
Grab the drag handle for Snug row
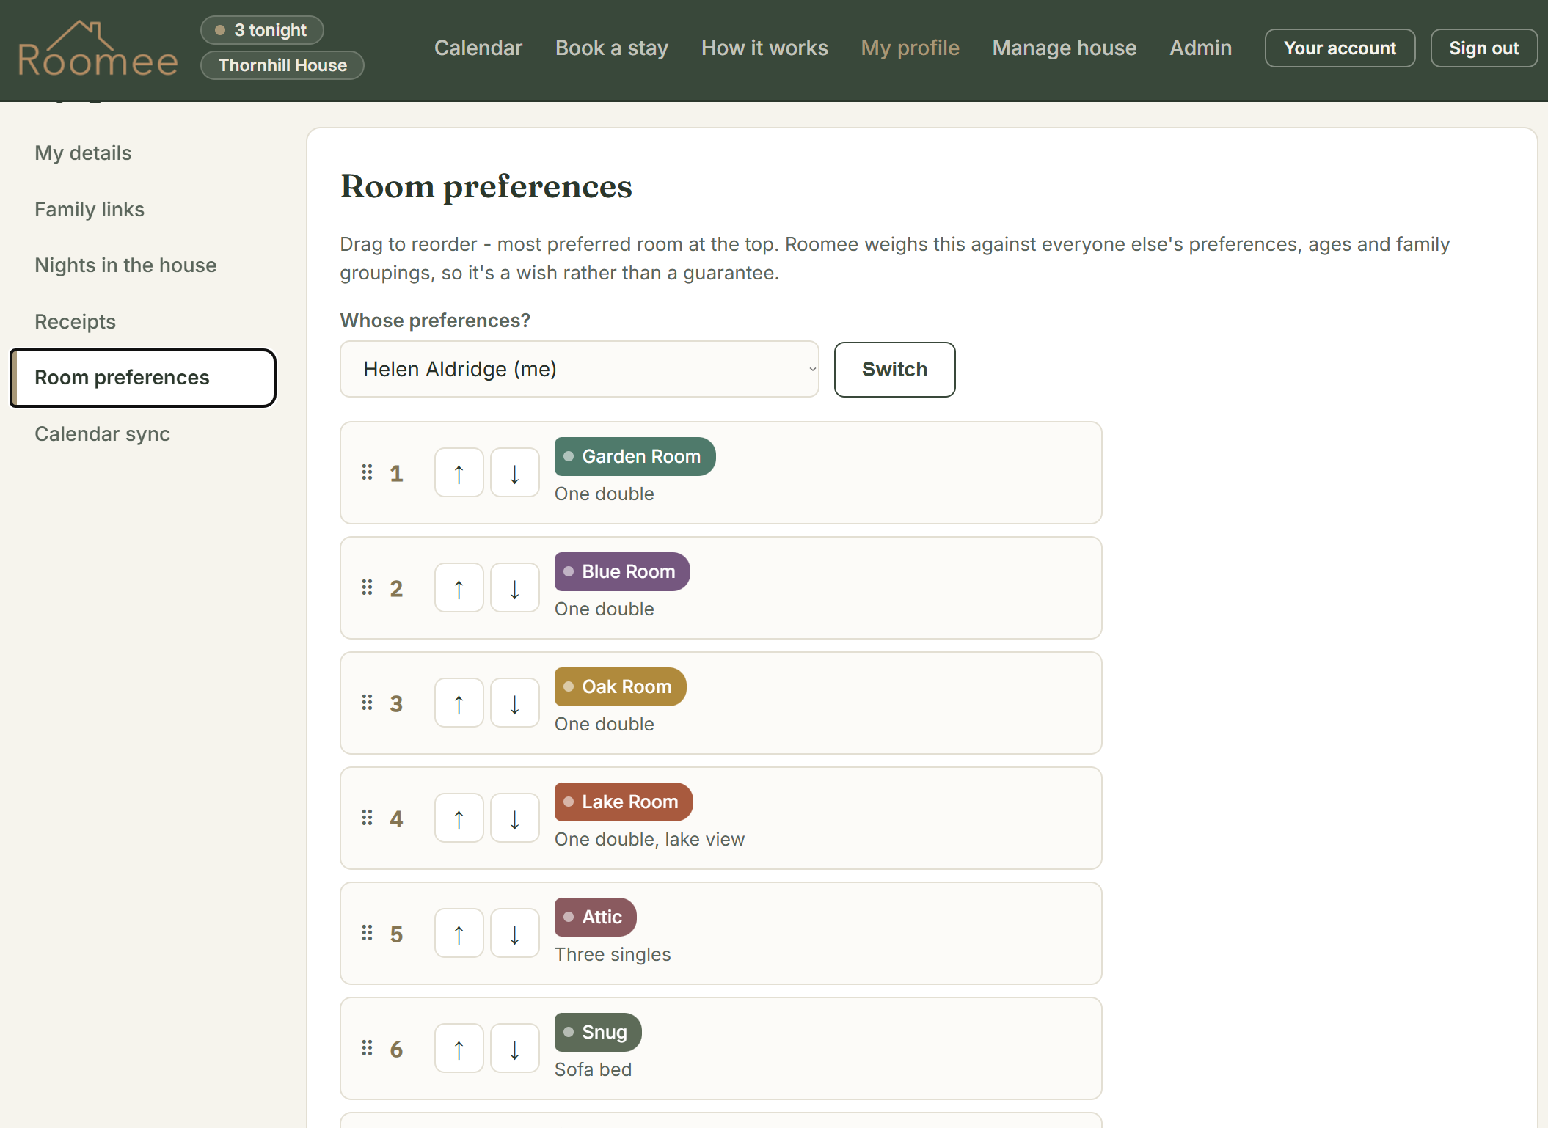(x=367, y=1048)
